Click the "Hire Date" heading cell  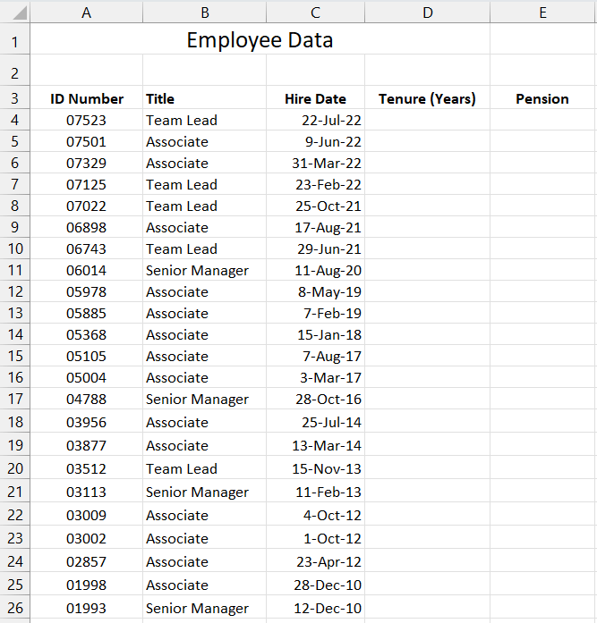pyautogui.click(x=315, y=98)
